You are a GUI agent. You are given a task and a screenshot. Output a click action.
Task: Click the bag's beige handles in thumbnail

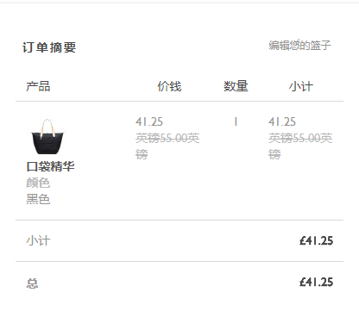(47, 127)
